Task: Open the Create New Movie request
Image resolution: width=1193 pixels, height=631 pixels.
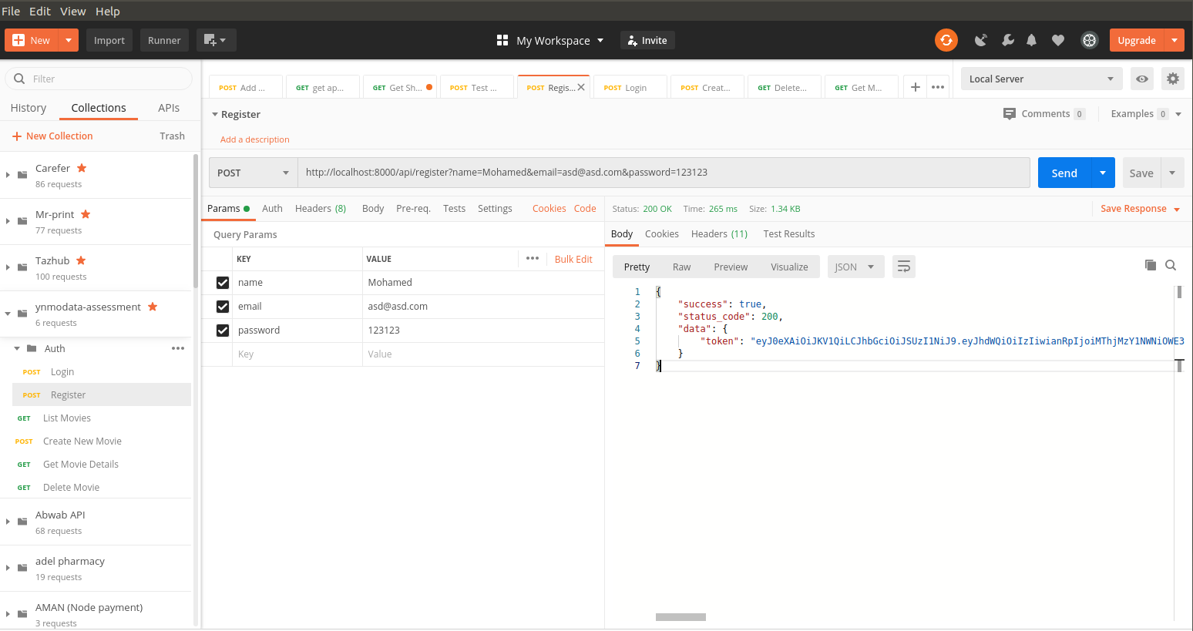Action: pyautogui.click(x=82, y=441)
